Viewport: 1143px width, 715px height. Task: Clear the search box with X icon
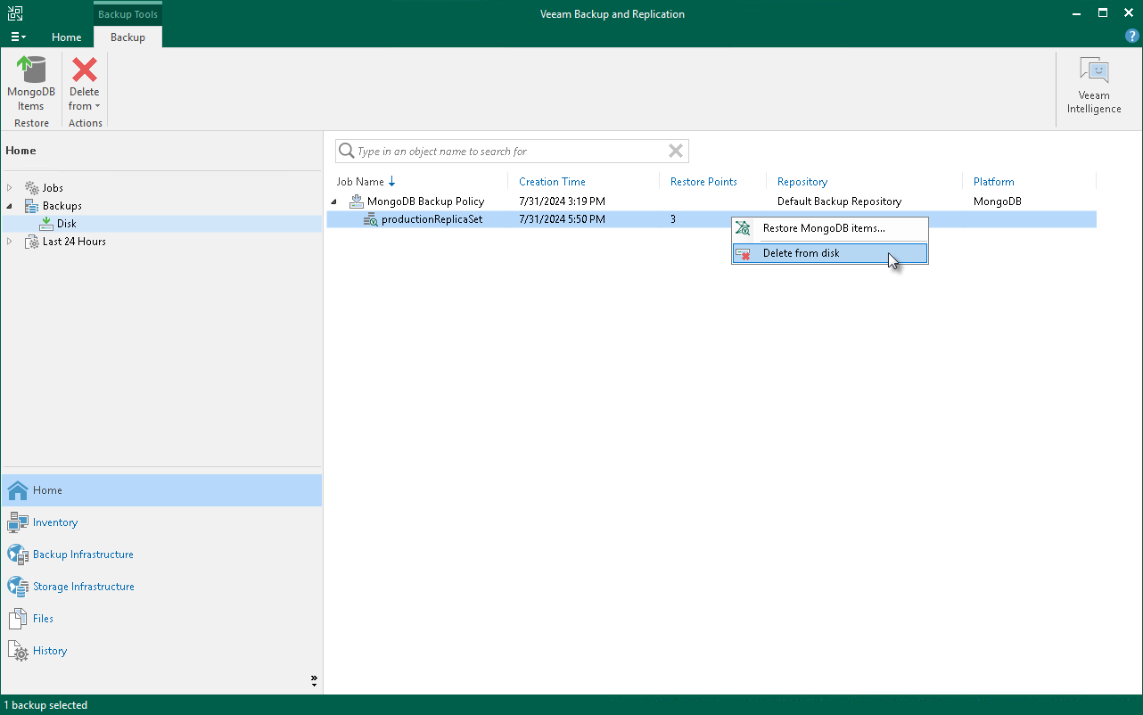[x=676, y=152]
